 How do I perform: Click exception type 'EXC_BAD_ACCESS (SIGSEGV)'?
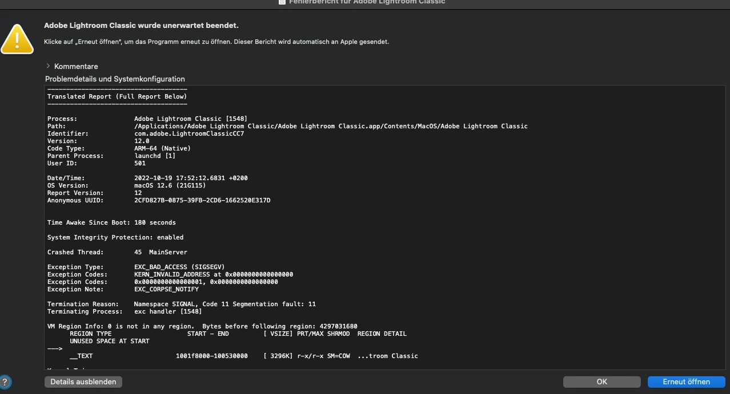(x=179, y=267)
